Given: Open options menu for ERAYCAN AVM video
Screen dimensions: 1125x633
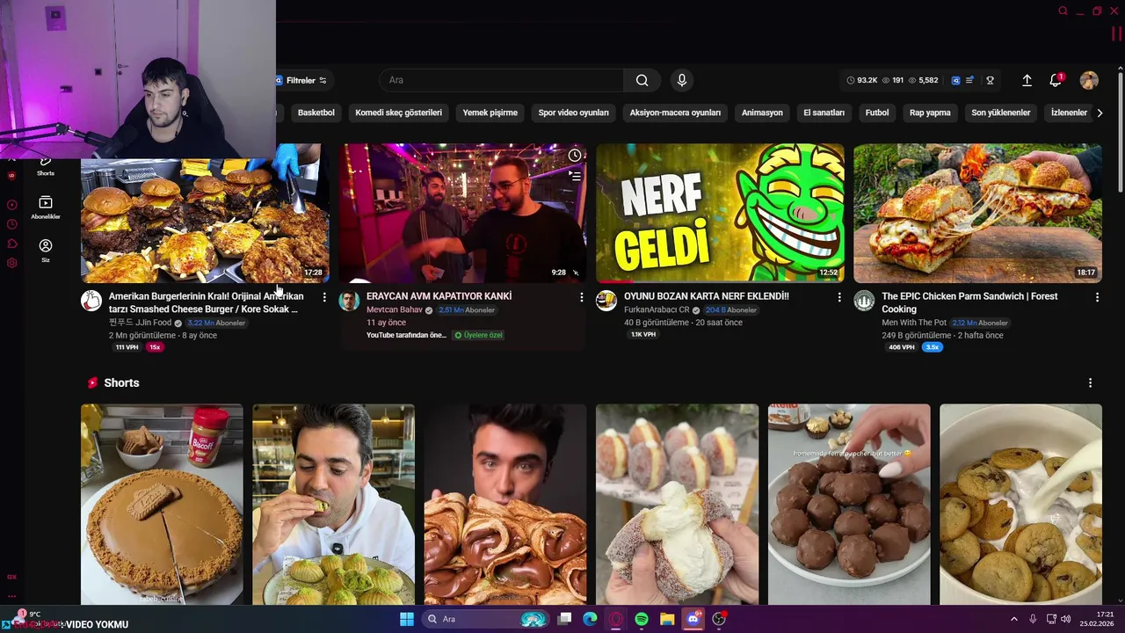Looking at the screenshot, I should point(581,297).
